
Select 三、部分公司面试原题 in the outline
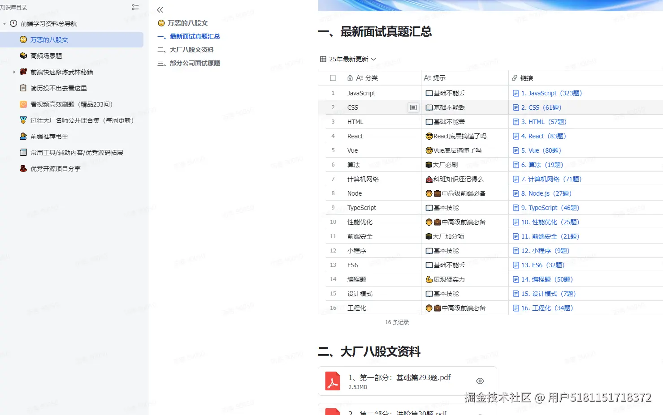(188, 63)
